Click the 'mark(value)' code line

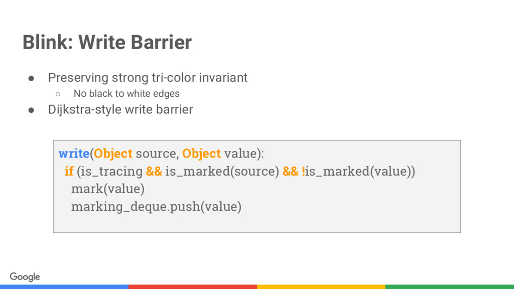click(108, 189)
